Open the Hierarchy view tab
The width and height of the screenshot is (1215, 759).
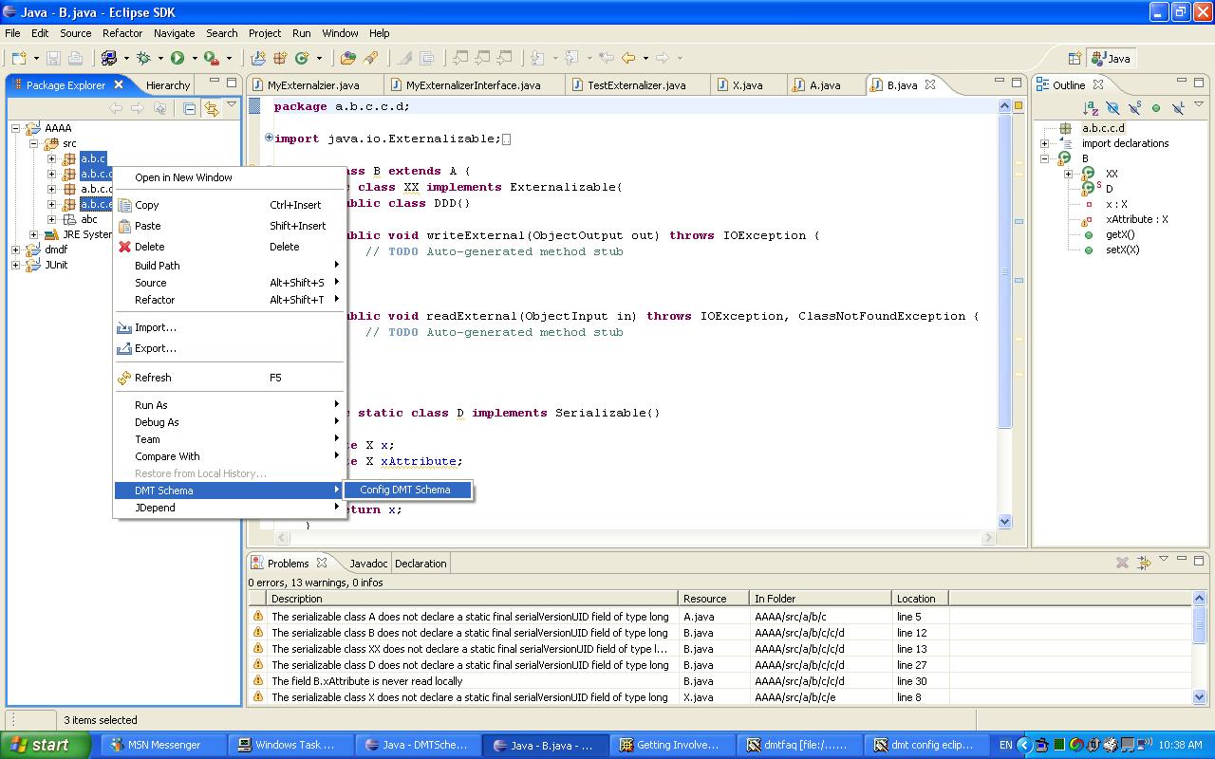tap(168, 84)
